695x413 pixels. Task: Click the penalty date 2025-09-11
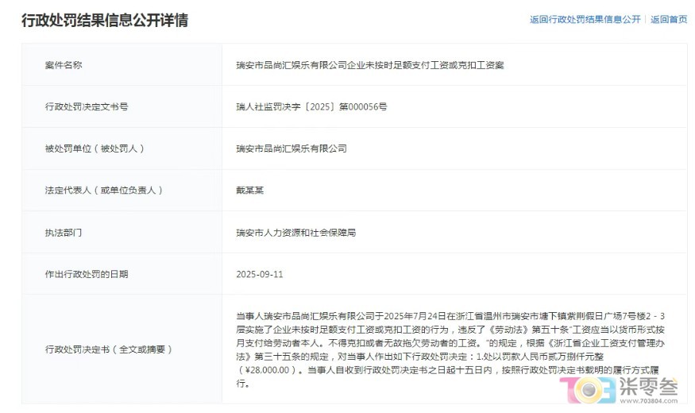click(260, 274)
